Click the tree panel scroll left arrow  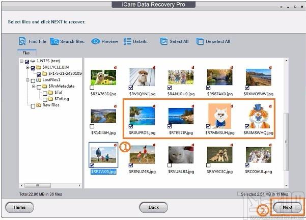tap(21, 185)
